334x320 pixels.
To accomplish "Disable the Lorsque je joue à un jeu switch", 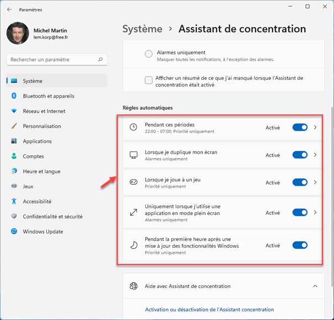I will coord(300,182).
